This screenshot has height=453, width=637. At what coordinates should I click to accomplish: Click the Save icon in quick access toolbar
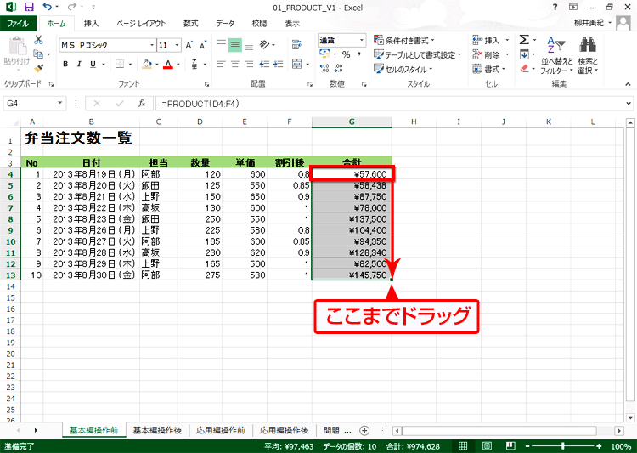29,7
